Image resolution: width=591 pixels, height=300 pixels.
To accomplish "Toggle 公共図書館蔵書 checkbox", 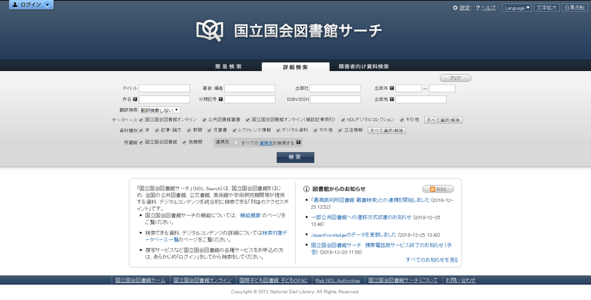I will coord(205,120).
